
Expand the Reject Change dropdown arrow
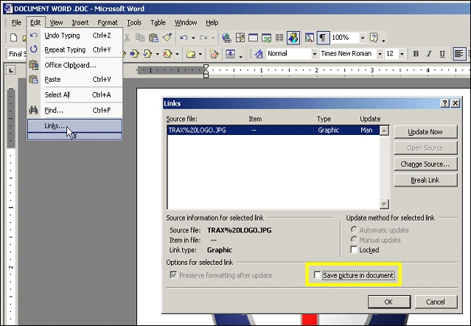(x=177, y=55)
